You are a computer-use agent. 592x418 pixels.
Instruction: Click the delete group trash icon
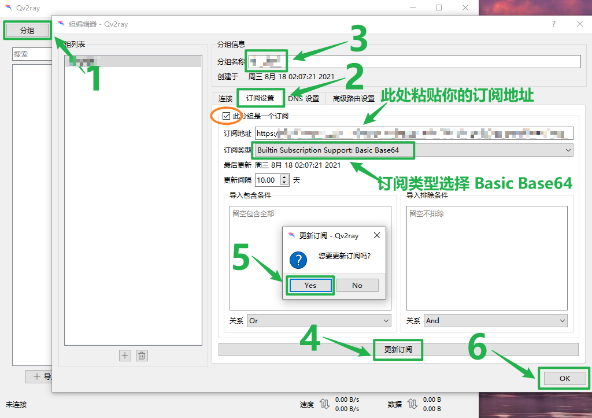[x=142, y=356]
